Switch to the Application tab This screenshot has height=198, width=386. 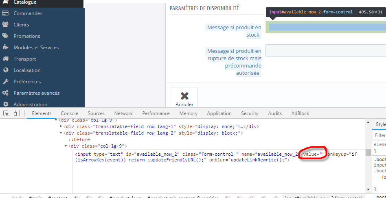219,113
